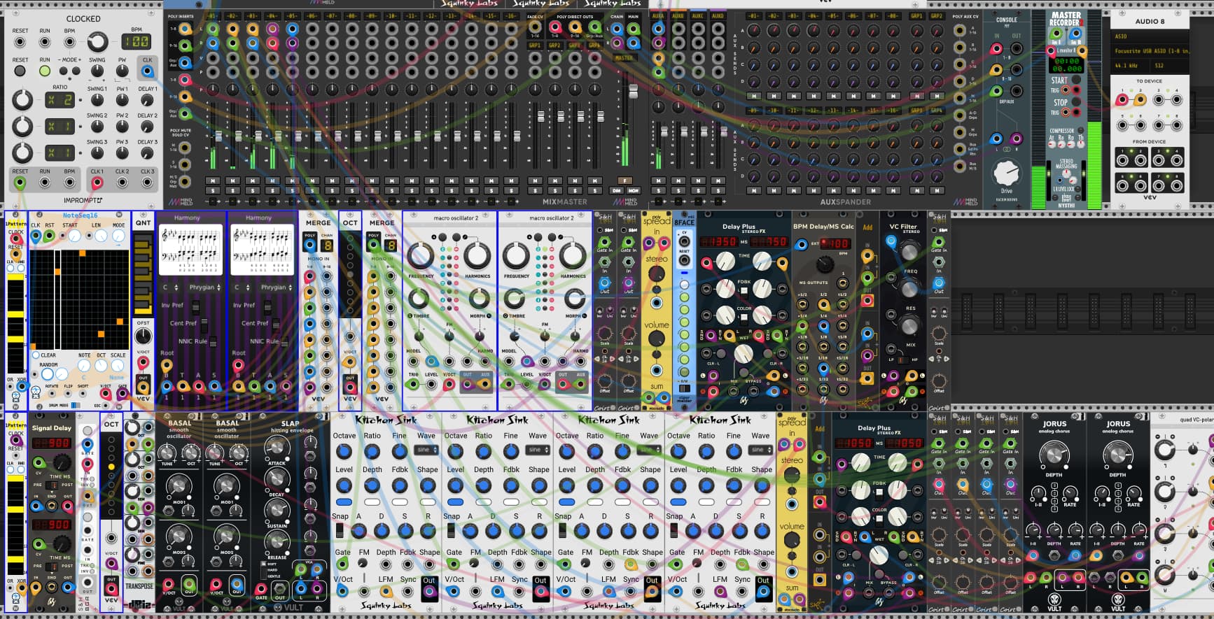1214x619 pixels.
Task: Flip the leftmost Kitchen Sink Snap switch
Action: pos(340,530)
